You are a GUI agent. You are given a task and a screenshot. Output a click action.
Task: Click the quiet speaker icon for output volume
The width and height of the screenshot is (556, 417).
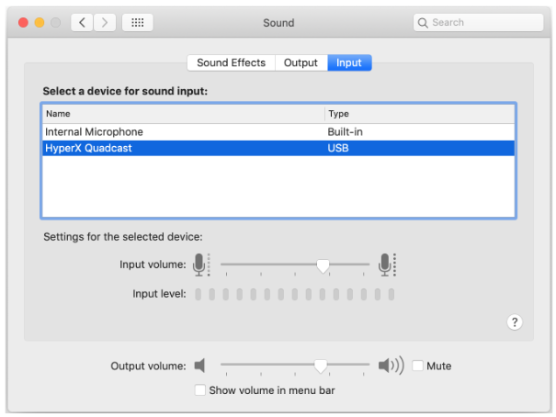click(x=200, y=366)
